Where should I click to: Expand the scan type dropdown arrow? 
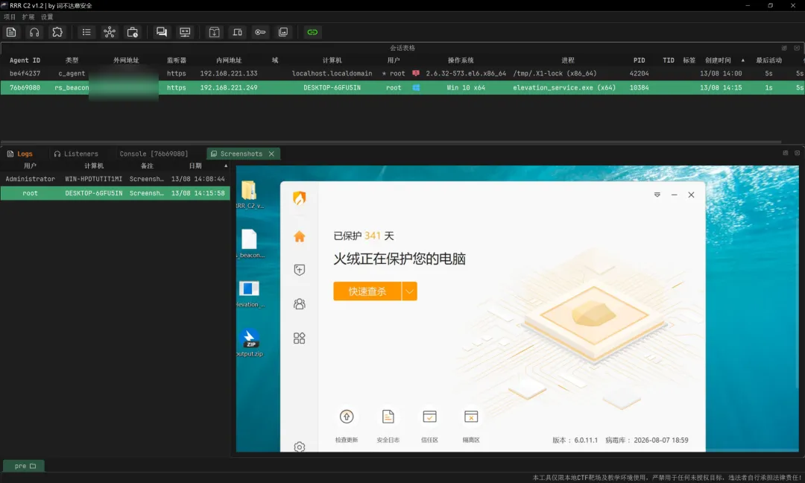(409, 291)
